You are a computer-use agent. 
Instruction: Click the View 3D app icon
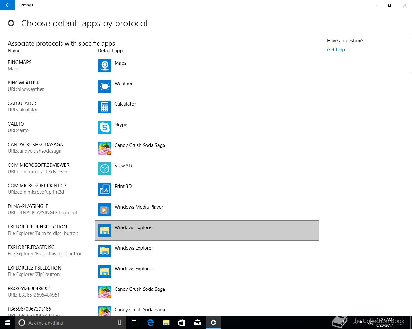pos(105,169)
